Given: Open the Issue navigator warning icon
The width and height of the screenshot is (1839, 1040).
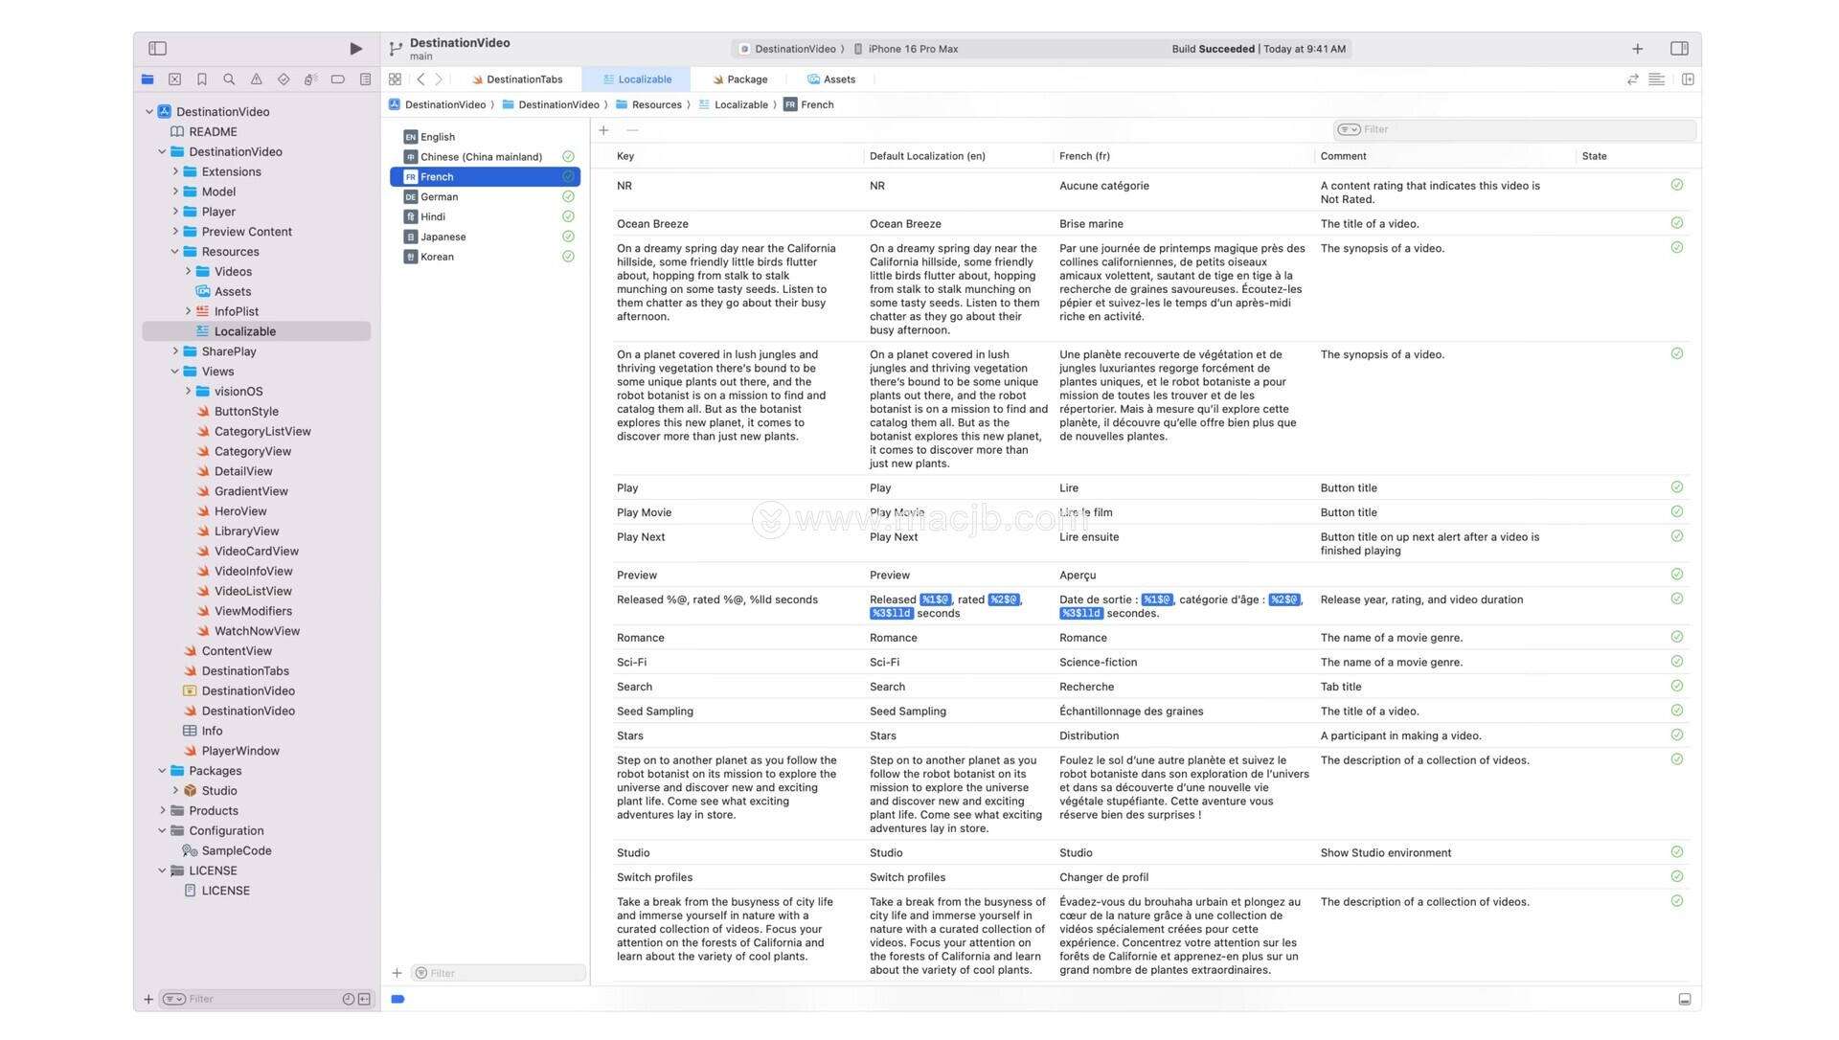Looking at the screenshot, I should click(x=256, y=79).
